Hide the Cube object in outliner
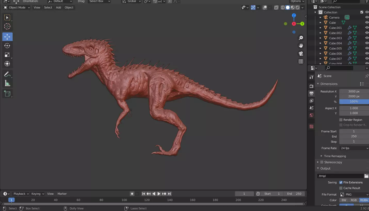Image resolution: width=369 pixels, height=211 pixels. (x=367, y=23)
